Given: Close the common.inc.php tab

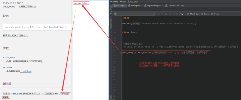Looking at the screenshot, I should point(185,6).
